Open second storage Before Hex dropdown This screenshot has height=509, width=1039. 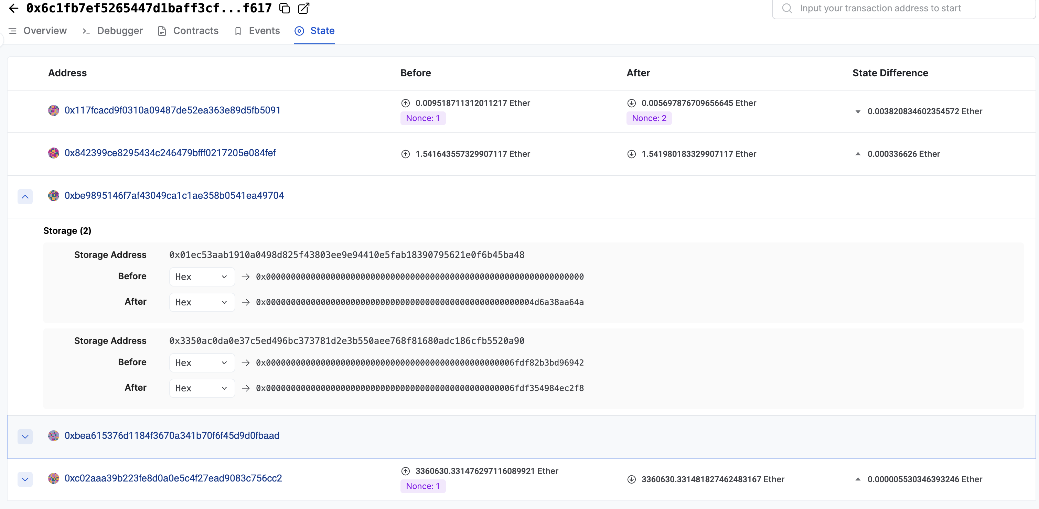tap(202, 362)
